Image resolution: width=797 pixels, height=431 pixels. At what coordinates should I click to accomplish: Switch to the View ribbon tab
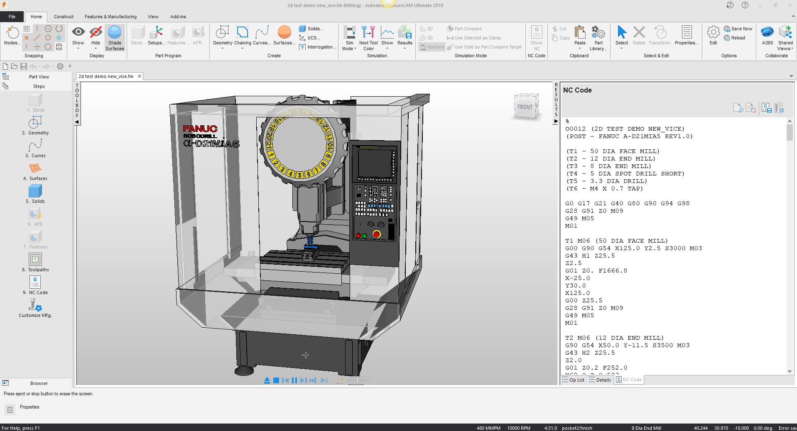pyautogui.click(x=153, y=17)
